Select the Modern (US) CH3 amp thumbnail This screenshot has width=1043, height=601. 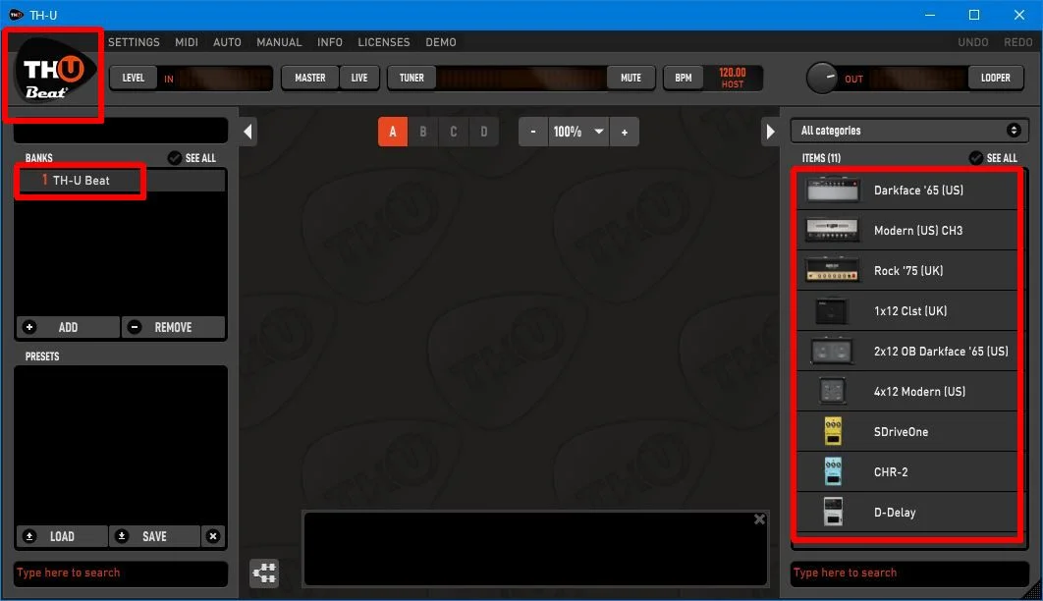pyautogui.click(x=832, y=230)
